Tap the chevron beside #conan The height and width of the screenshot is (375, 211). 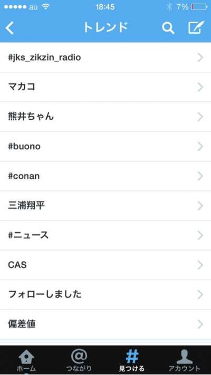(200, 176)
